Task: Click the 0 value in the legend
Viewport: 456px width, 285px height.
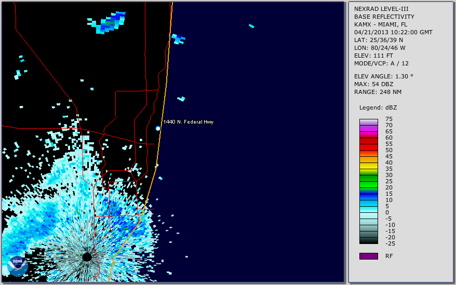Action: 387,212
